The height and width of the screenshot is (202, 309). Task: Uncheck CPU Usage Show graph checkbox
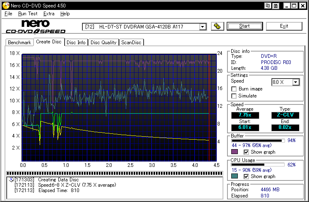246,176
